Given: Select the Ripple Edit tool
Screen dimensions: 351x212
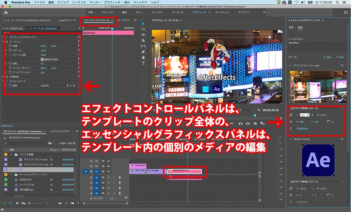Looking at the screenshot, I should point(143,35).
